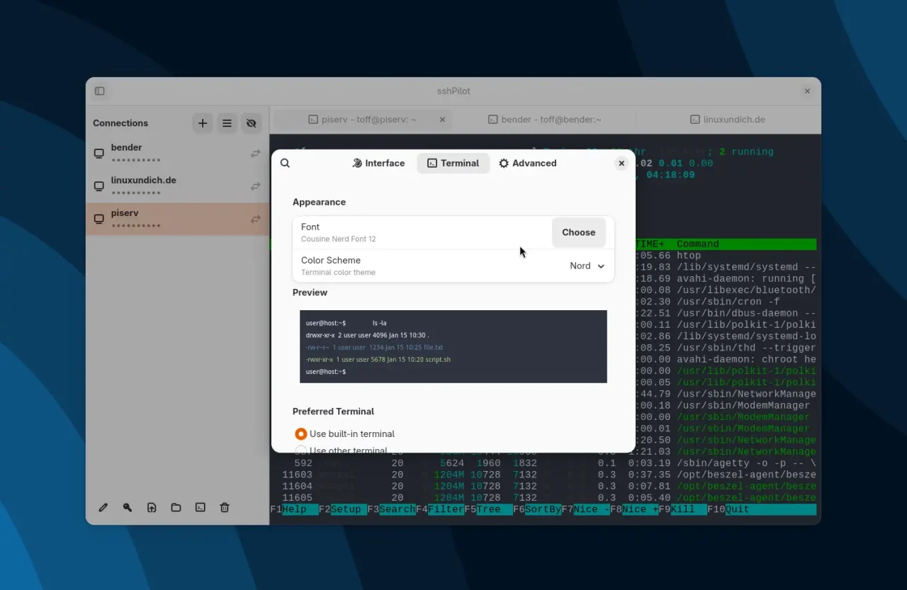Switch to the bender terminal tab

coord(544,119)
